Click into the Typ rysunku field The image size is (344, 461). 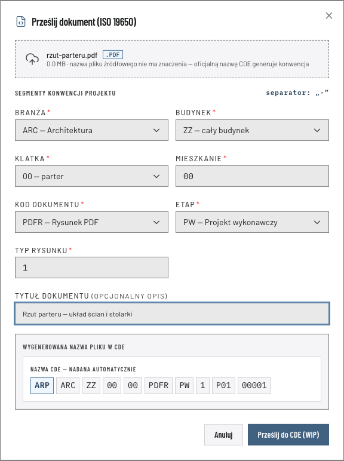pyautogui.click(x=92, y=268)
